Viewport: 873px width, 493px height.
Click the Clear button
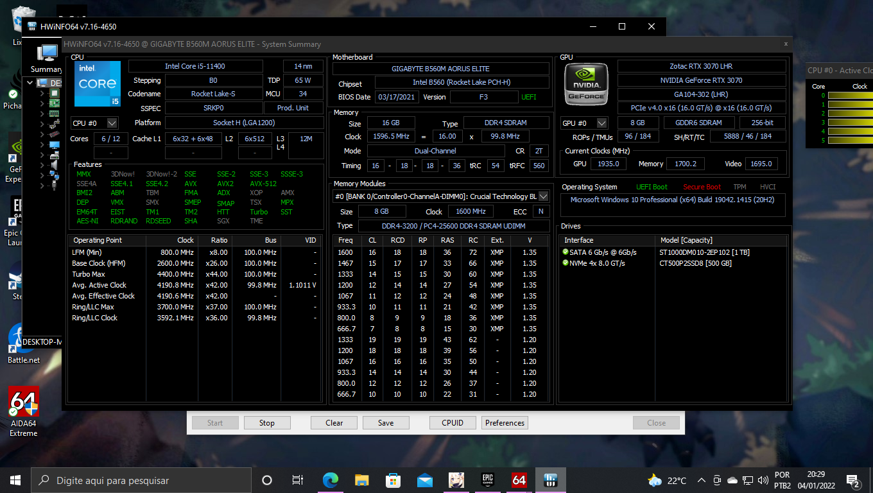pyautogui.click(x=334, y=423)
